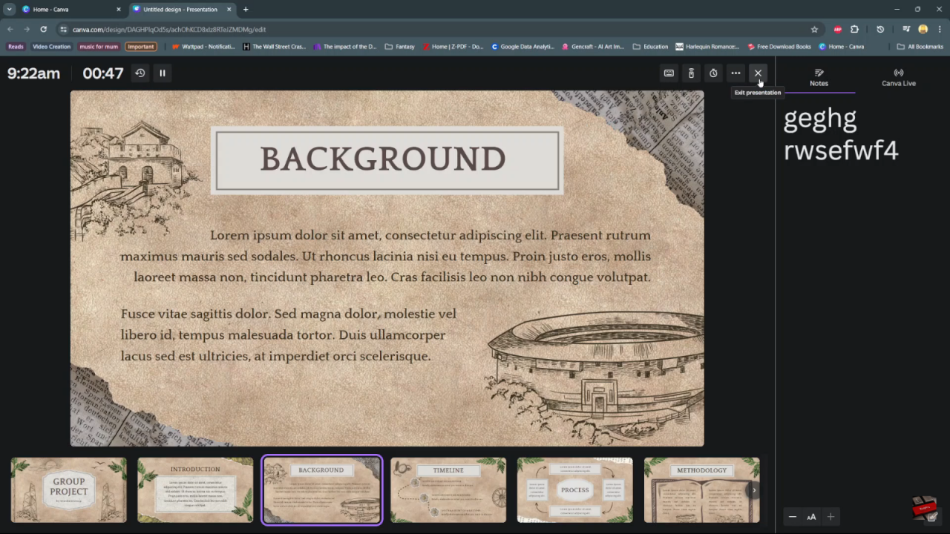Expand the All Bookmarks folder
The height and width of the screenshot is (534, 950).
920,46
